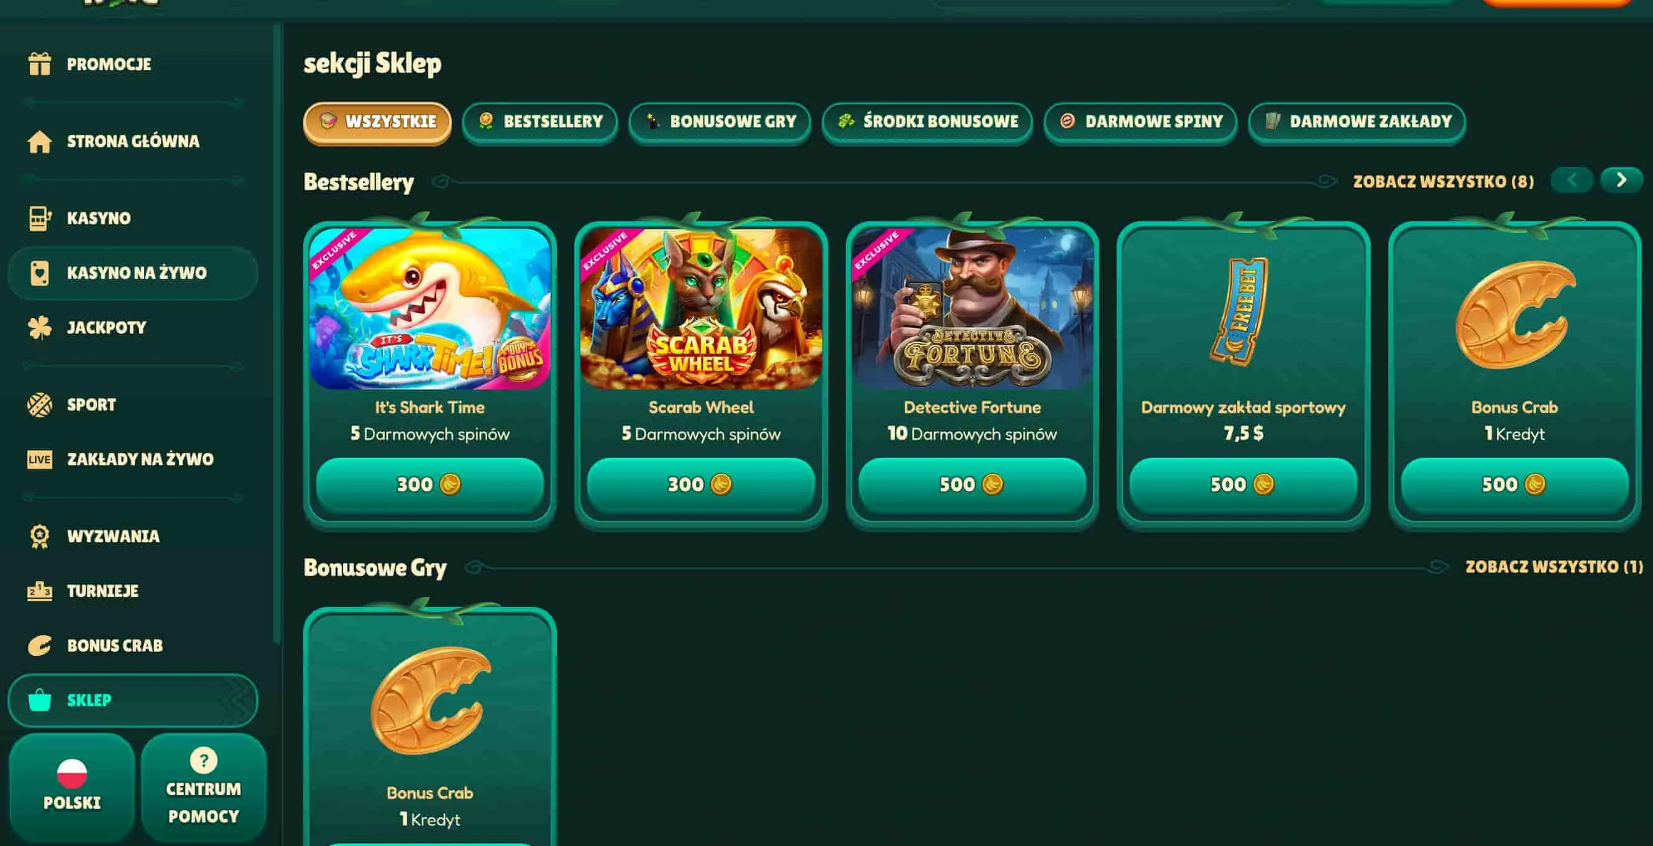Click Zobacz wszystko (8) for Bestsellery
This screenshot has height=846, width=1653.
click(x=1444, y=181)
